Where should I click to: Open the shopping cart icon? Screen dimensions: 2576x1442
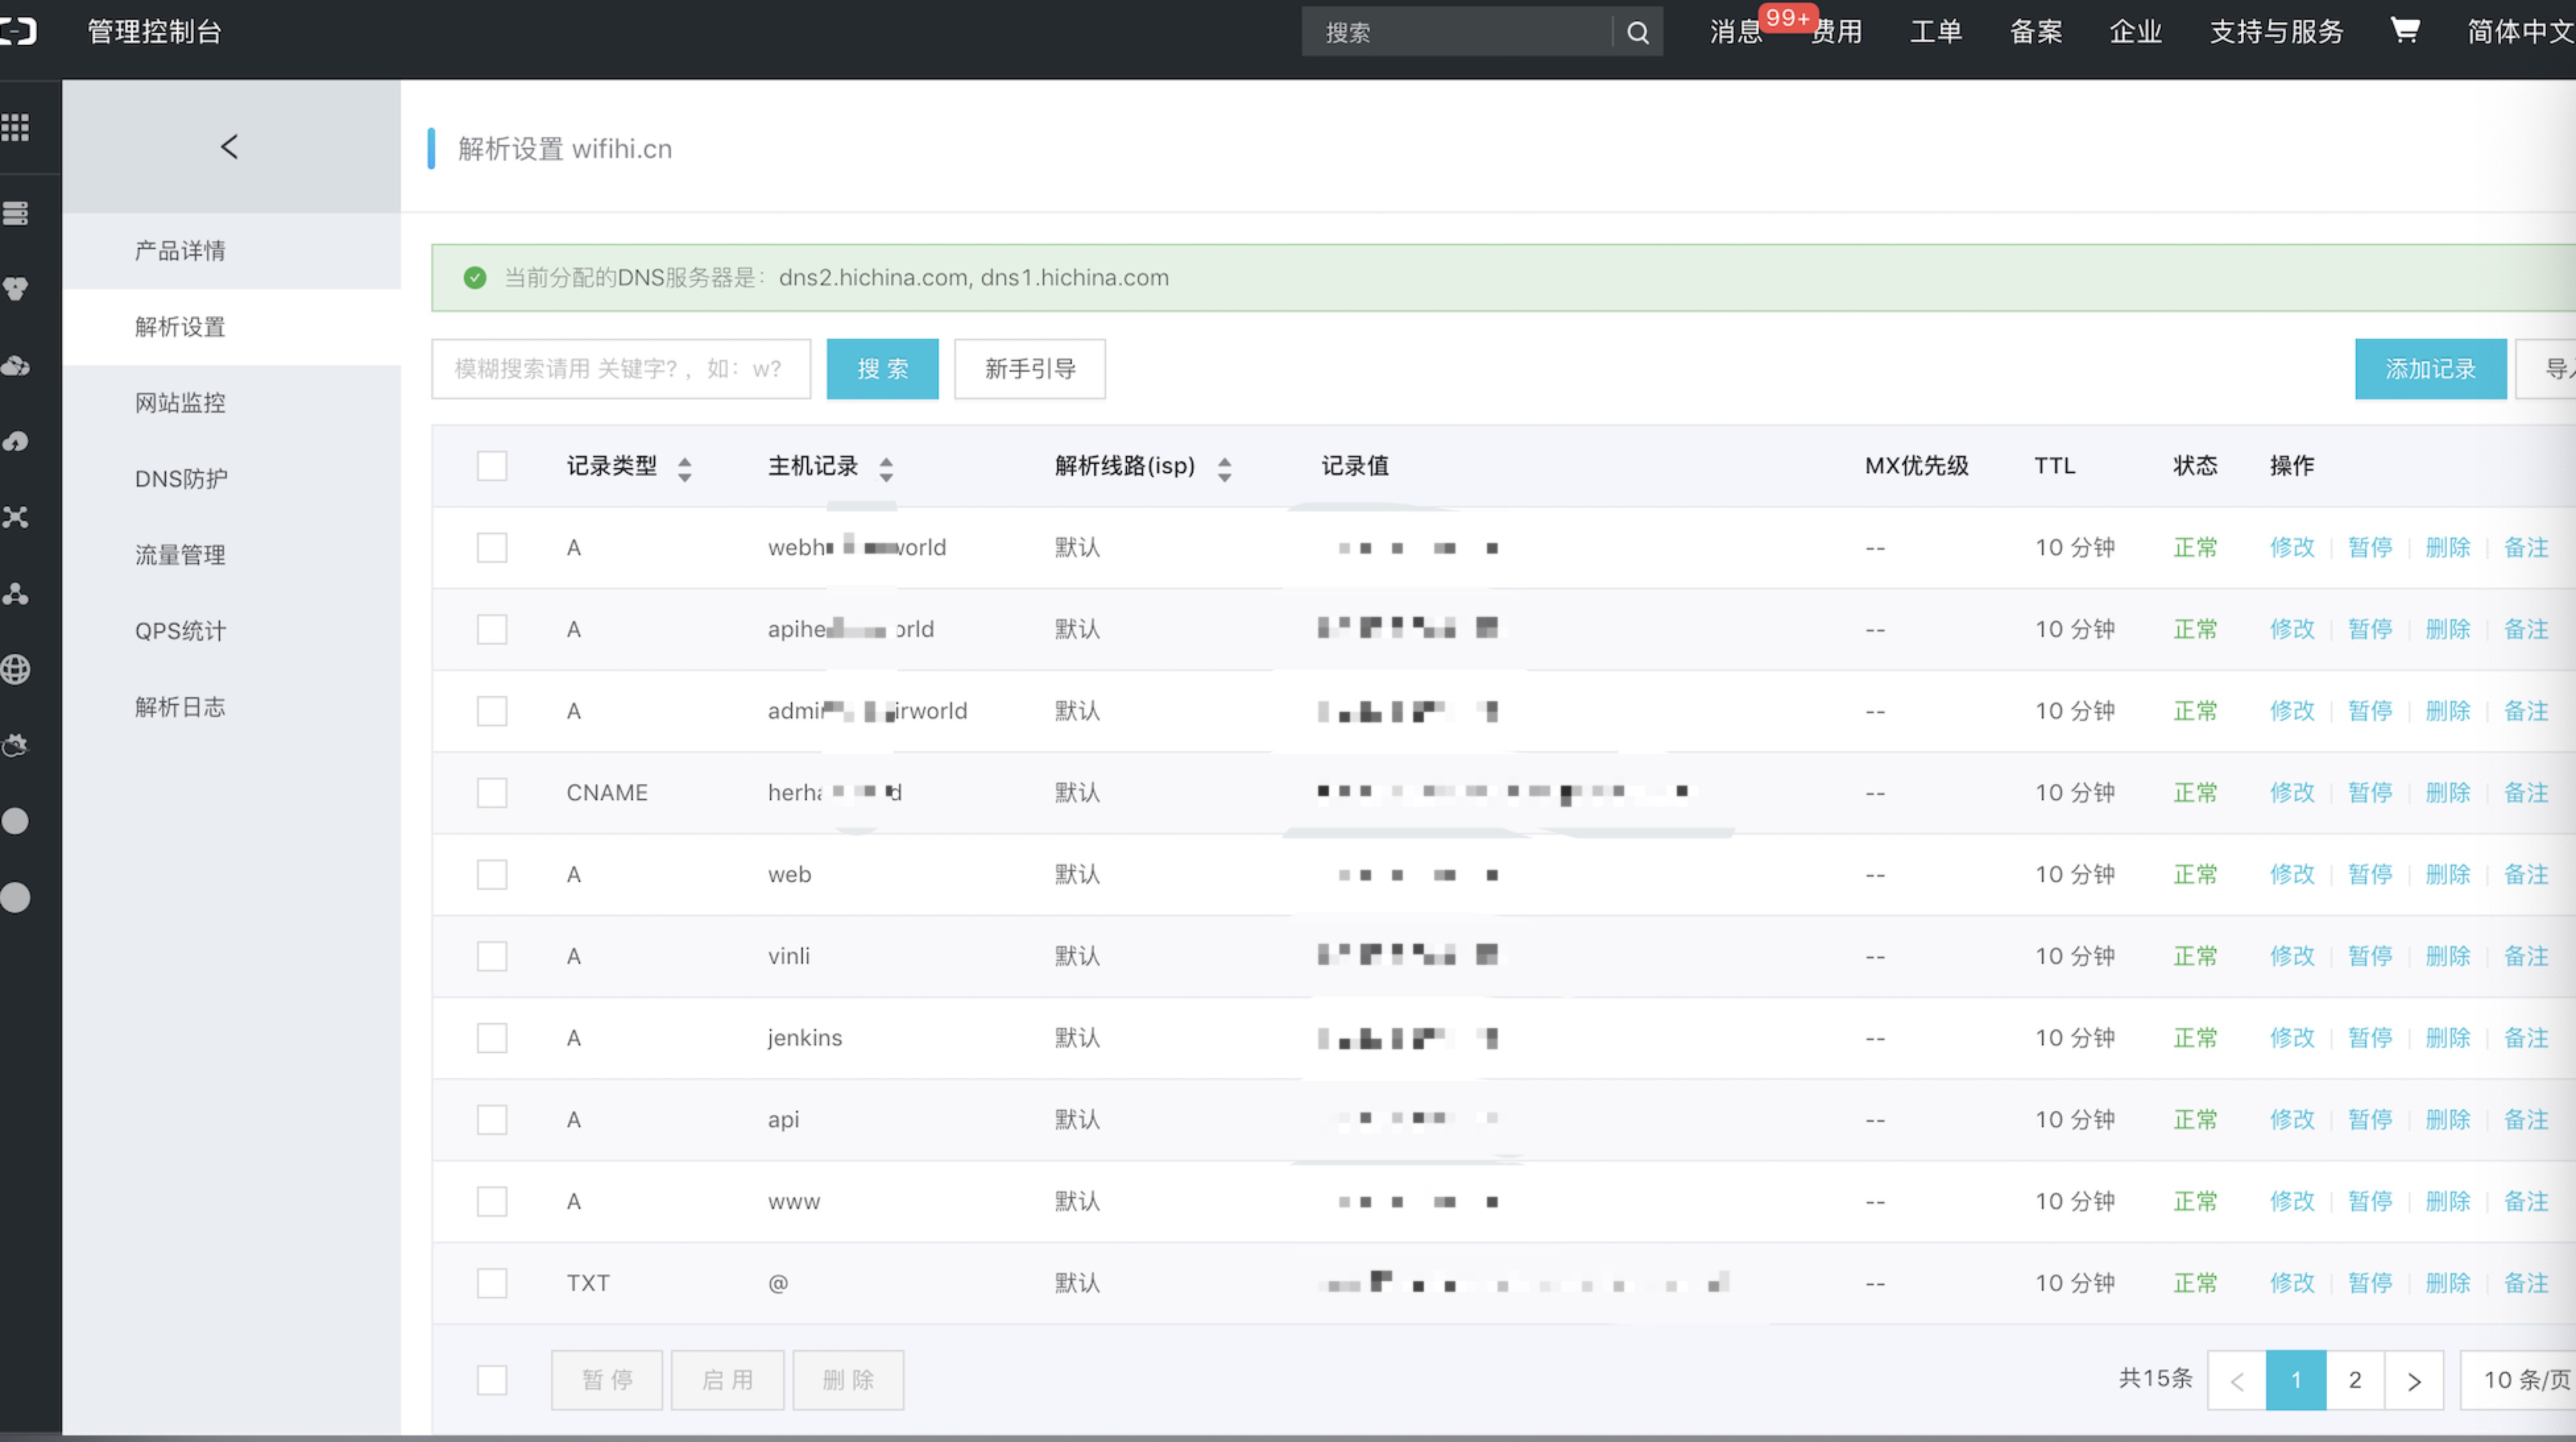click(2404, 31)
